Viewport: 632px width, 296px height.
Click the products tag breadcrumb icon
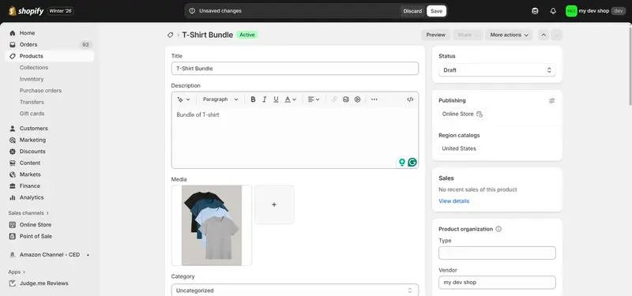(x=171, y=35)
